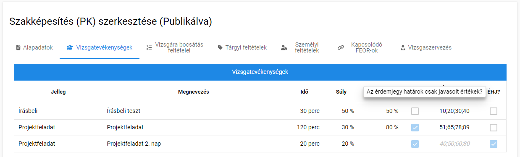Toggle the ÉHJ checkbox in the Írásbeli teszt row
The height and width of the screenshot is (157, 520).
[494, 111]
